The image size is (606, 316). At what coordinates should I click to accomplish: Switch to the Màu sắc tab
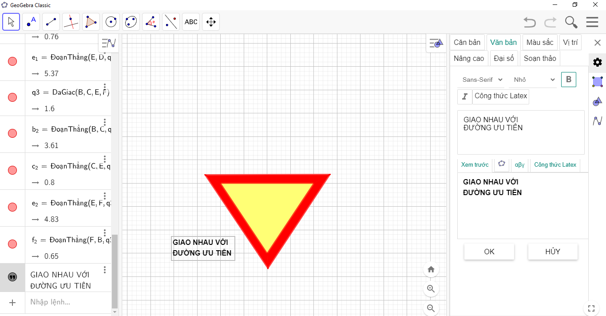[540, 43]
